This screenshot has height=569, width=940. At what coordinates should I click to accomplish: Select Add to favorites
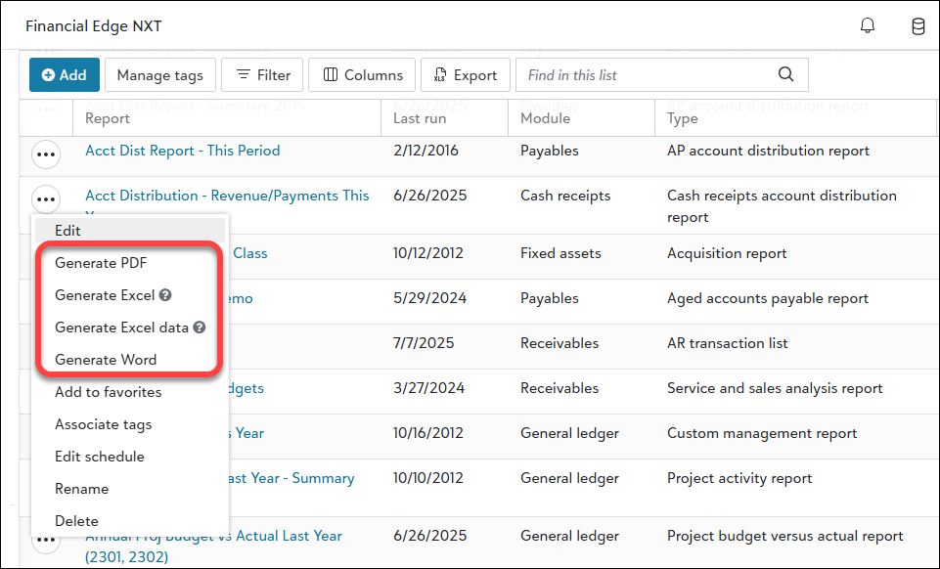108,392
